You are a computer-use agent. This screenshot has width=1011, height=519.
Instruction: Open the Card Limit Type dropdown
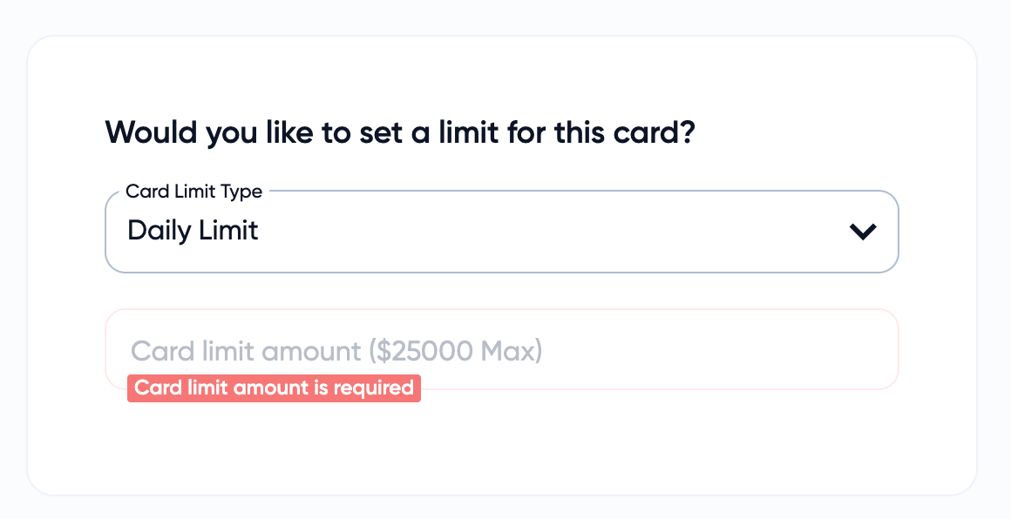tap(501, 232)
